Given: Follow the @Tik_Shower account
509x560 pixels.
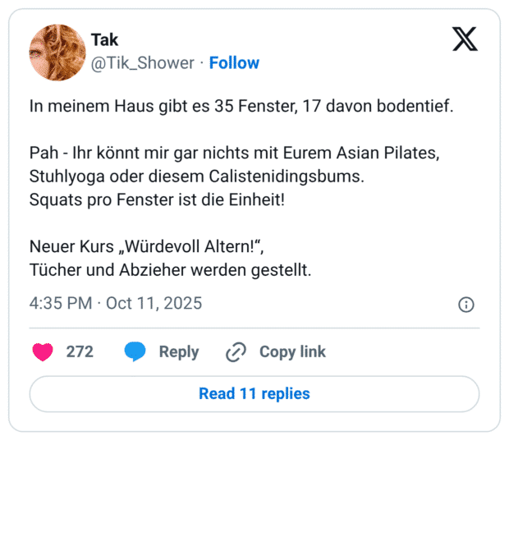Looking at the screenshot, I should point(234,63).
